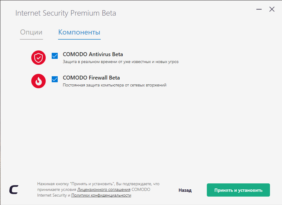Image resolution: width=282 pixels, height=205 pixels.
Task: Uncheck the COMODO Antivirus Beta checkbox
Action: point(55,56)
